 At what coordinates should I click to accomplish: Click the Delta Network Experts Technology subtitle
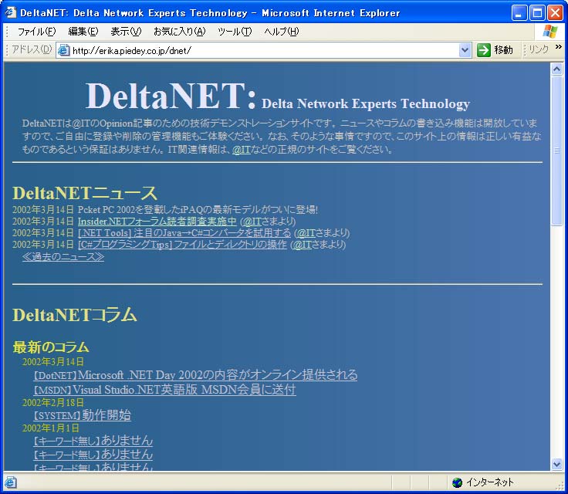coord(366,103)
